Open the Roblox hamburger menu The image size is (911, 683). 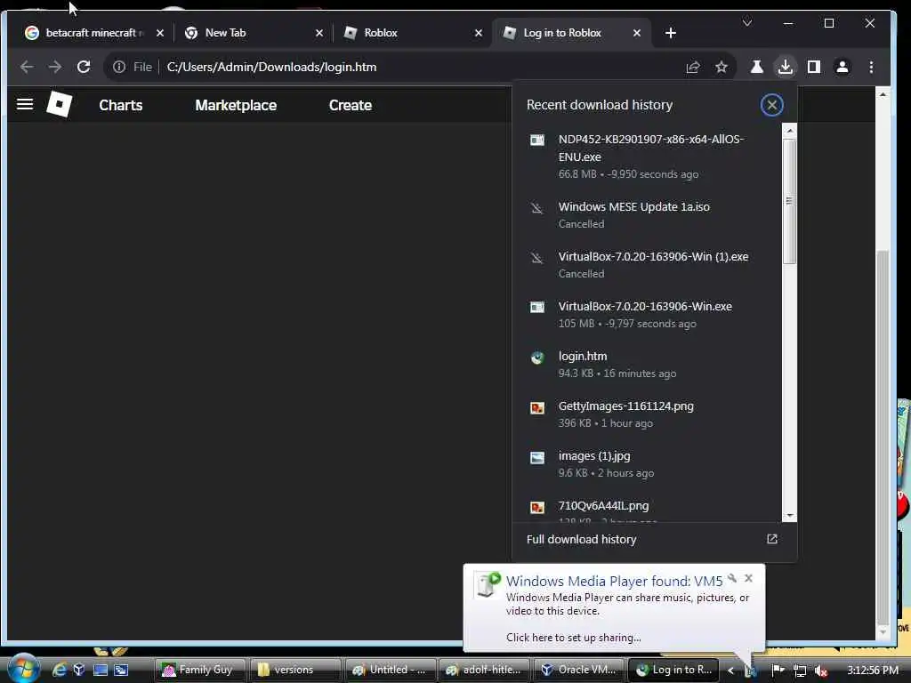tap(24, 105)
